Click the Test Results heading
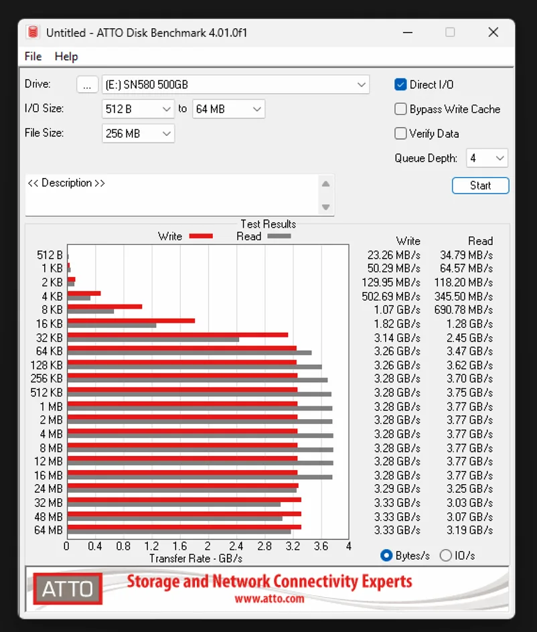Viewport: 537px width, 632px height. tap(268, 224)
